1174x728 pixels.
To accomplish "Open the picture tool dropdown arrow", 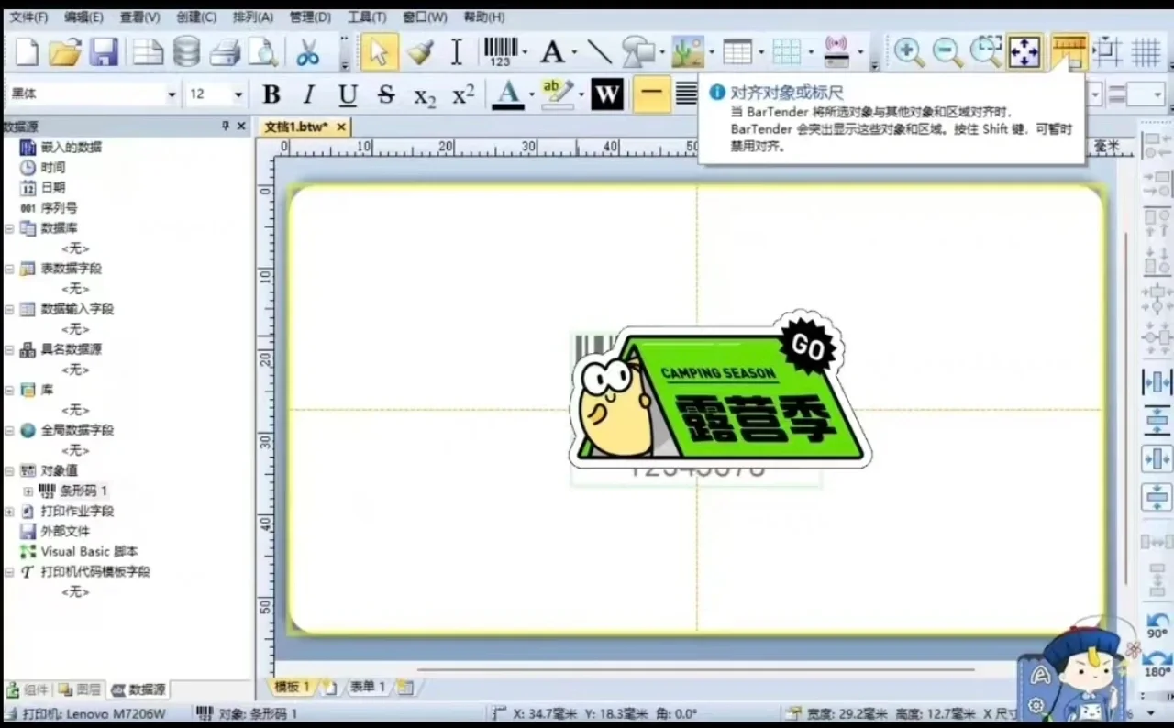I will click(711, 51).
